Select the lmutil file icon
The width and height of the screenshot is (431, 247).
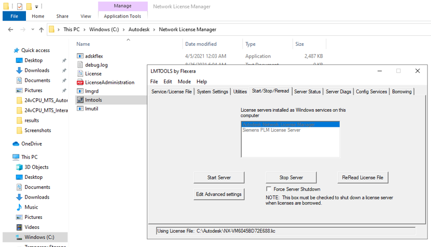(80, 109)
